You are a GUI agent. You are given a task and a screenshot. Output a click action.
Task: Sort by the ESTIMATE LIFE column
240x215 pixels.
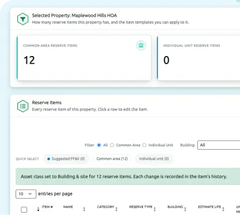[209, 207]
